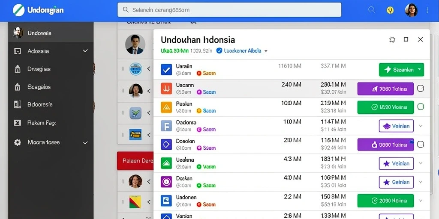
Task: Click the red Ralaan Dere button behind the dialog
Action: 135,161
